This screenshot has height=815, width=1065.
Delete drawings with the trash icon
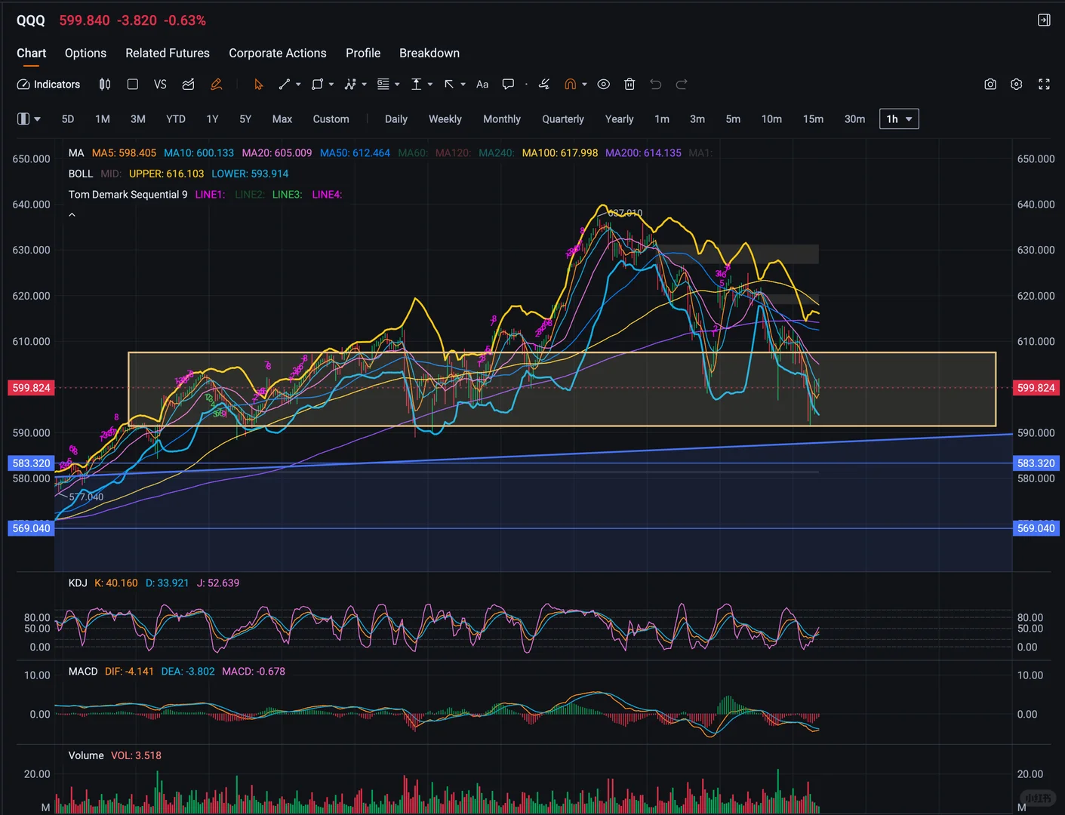629,85
